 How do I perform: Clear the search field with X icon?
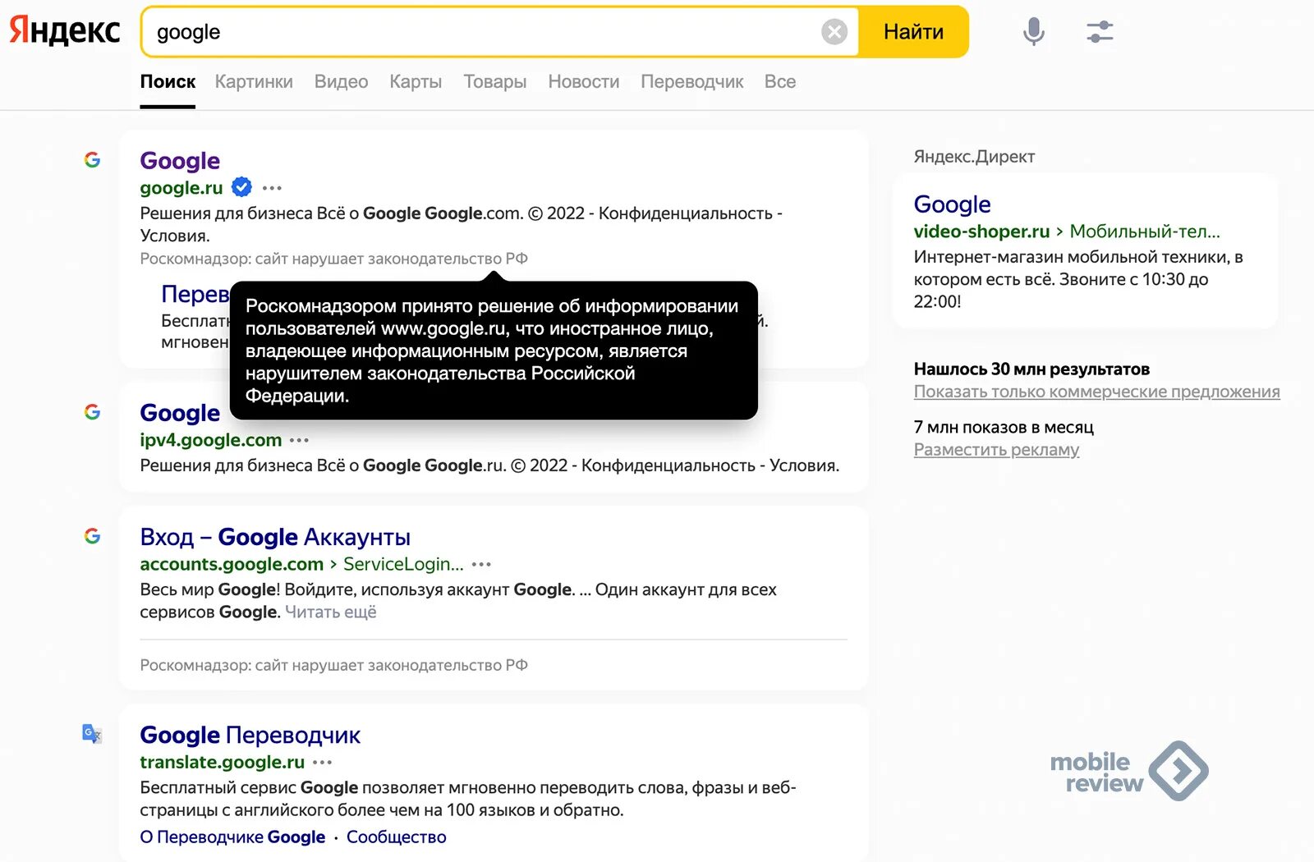834,32
